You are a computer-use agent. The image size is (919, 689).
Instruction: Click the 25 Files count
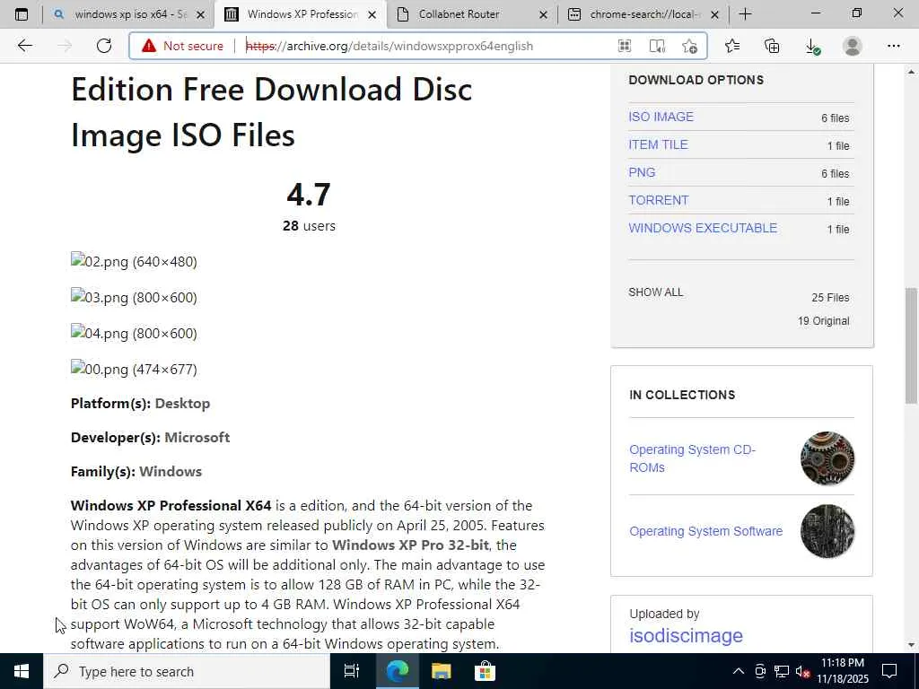830,298
